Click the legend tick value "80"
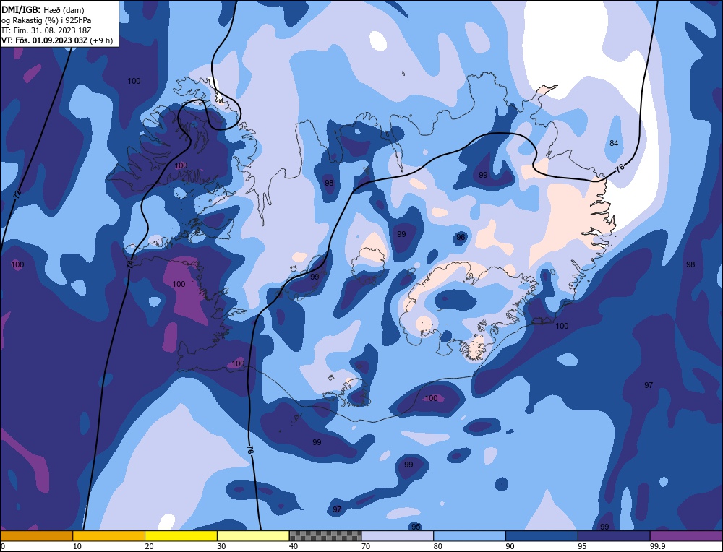723x552 pixels. tap(437, 546)
